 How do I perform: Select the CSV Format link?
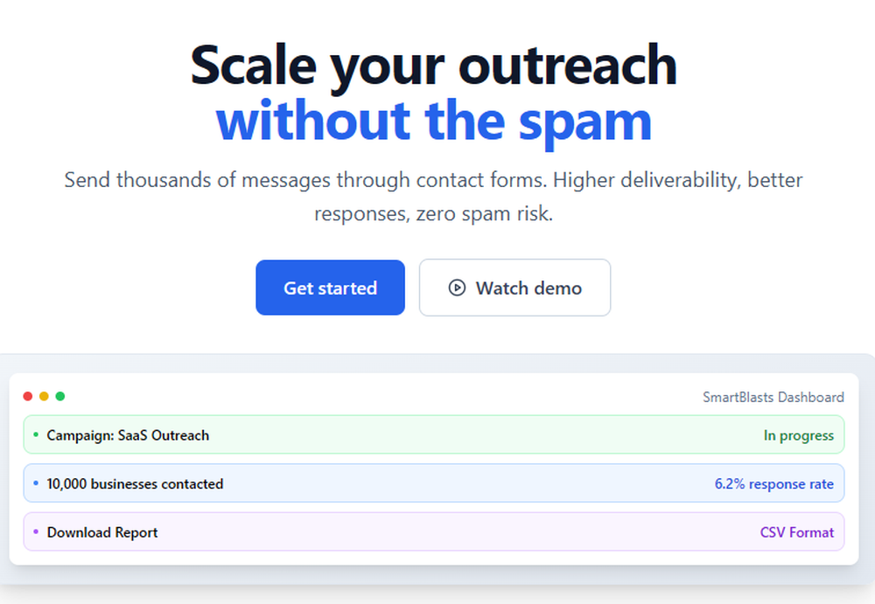(797, 532)
